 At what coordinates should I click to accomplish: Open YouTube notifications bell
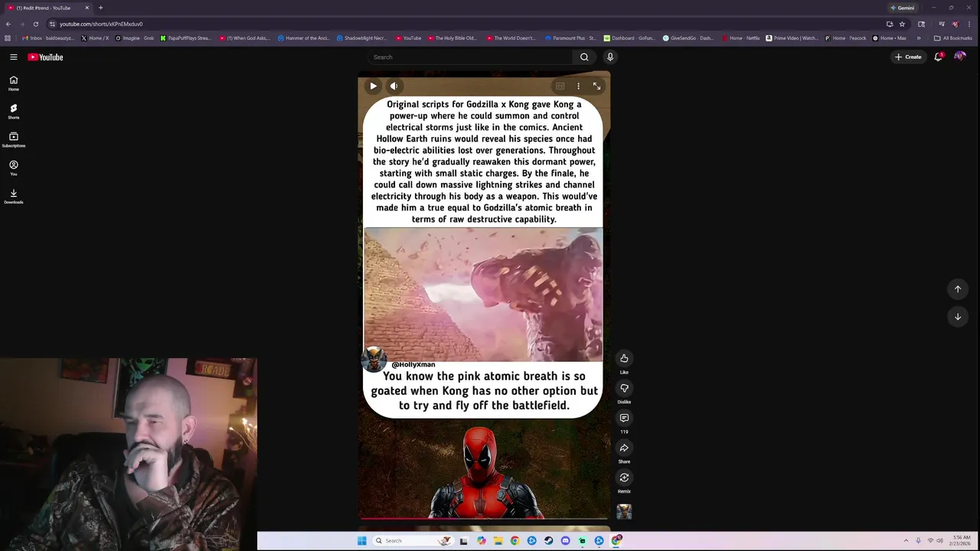938,57
